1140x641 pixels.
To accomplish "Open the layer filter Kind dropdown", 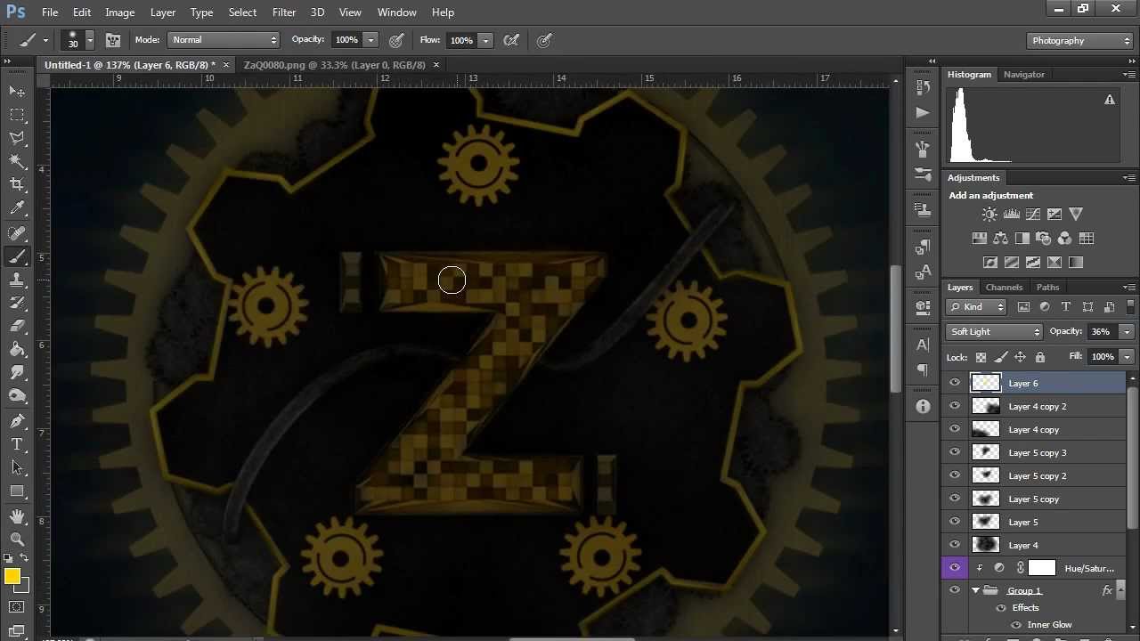I will click(977, 307).
